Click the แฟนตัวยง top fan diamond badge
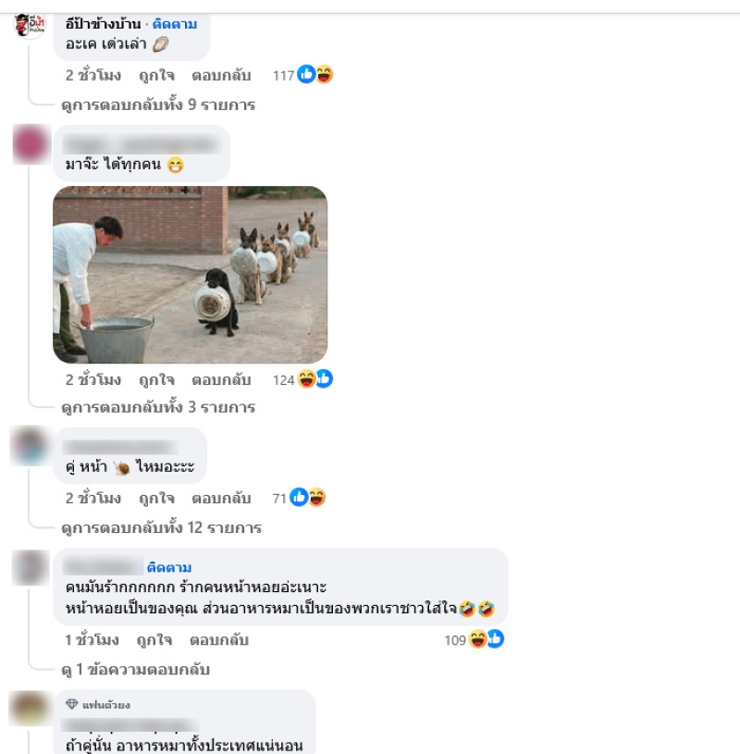The height and width of the screenshot is (754, 740). pos(71,704)
